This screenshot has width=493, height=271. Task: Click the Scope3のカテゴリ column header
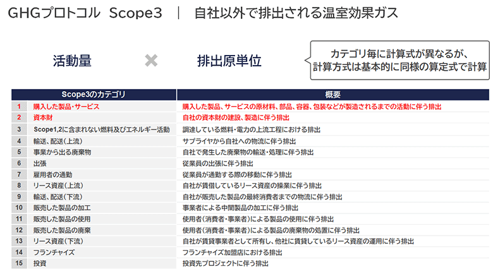(94, 94)
